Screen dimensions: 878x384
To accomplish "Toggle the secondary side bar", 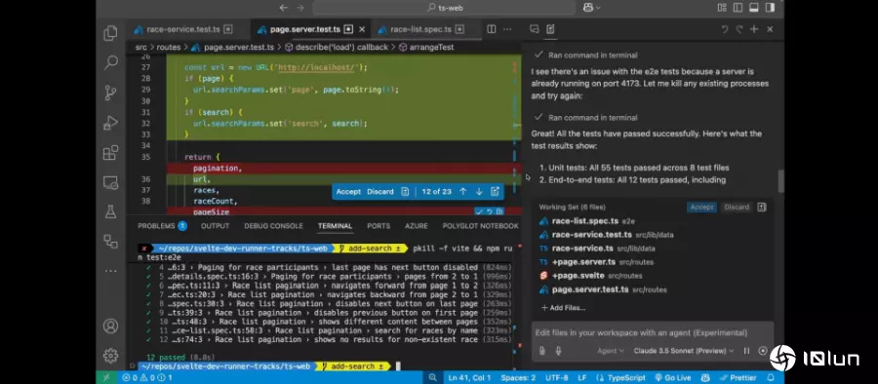I will pos(770,8).
